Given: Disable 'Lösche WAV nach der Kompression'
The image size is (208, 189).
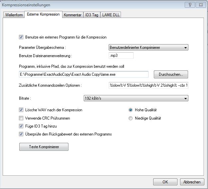Looking at the screenshot, I should (x=22, y=110).
